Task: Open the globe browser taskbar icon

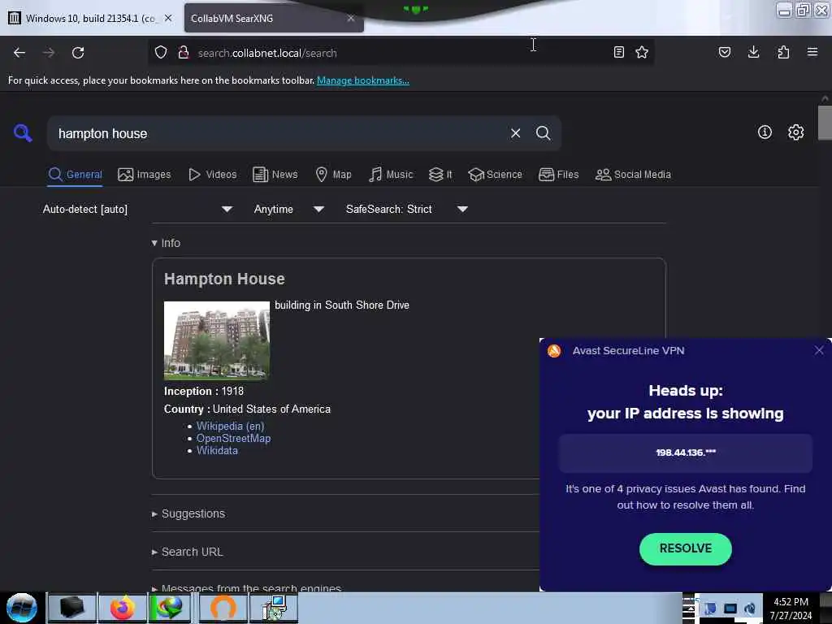Action: tap(169, 608)
